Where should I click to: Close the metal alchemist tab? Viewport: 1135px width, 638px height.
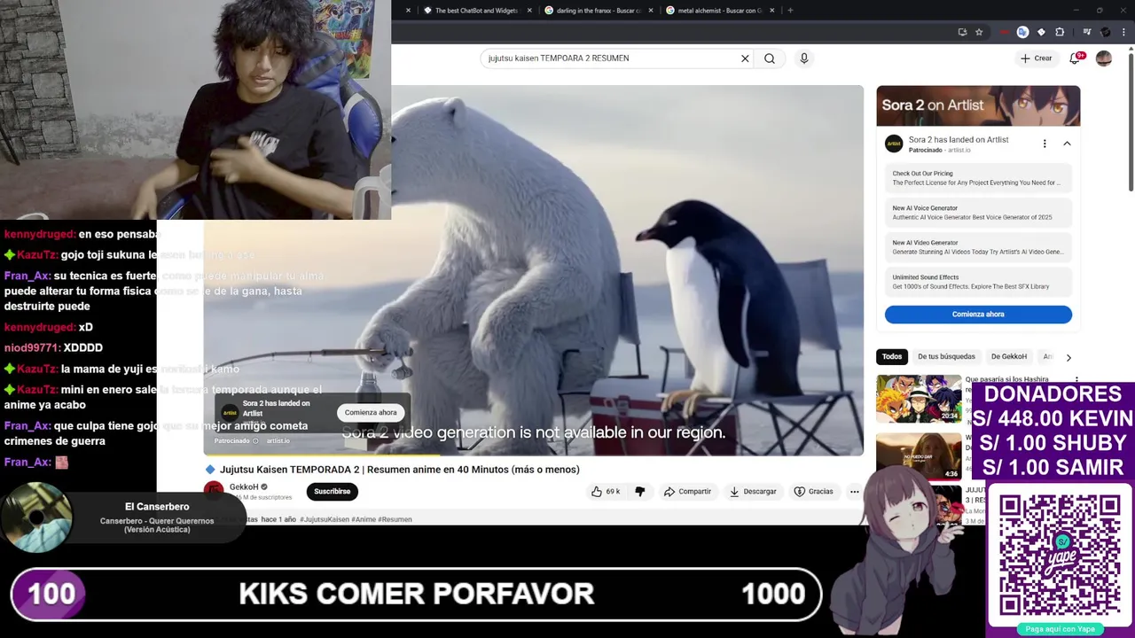click(772, 11)
